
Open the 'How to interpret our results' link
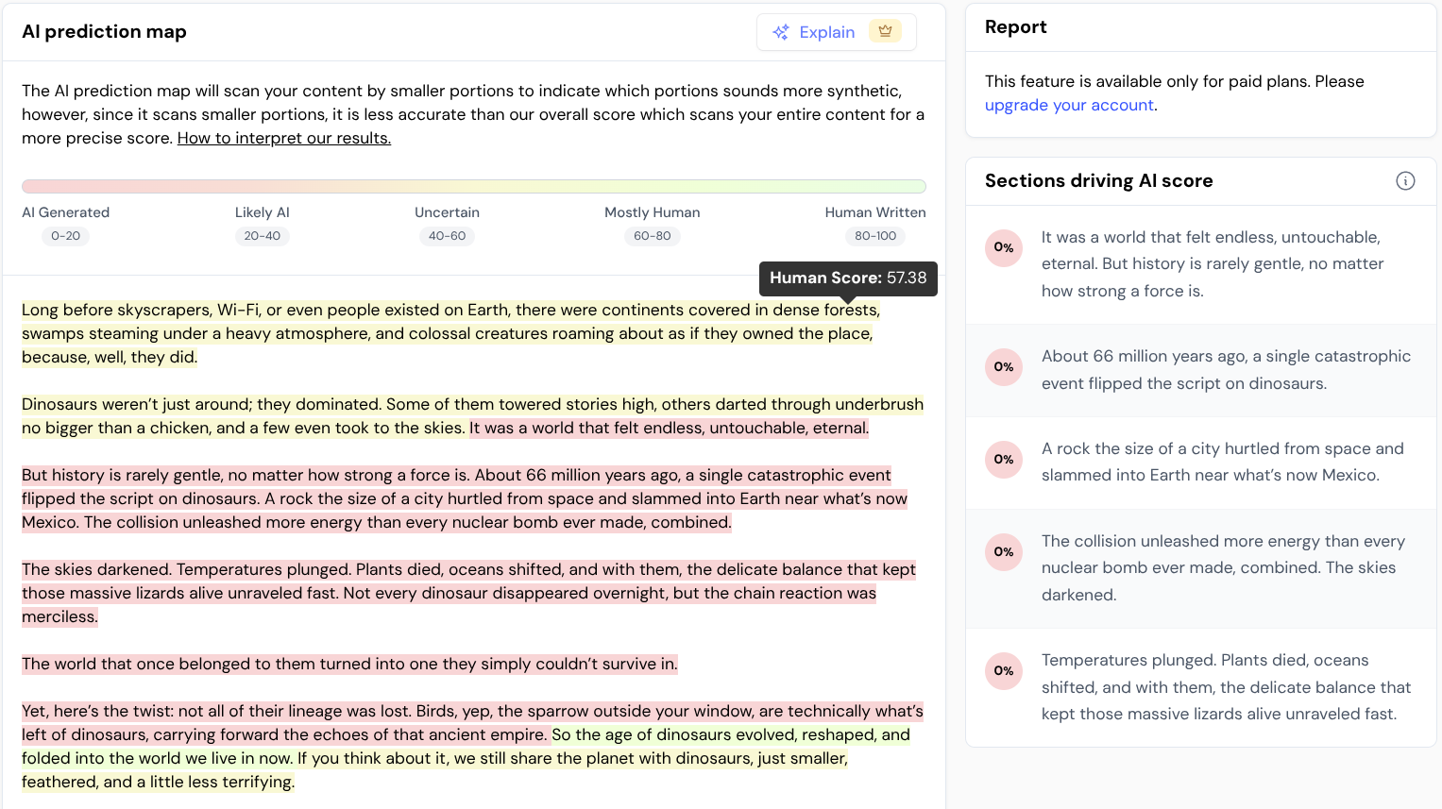284,138
